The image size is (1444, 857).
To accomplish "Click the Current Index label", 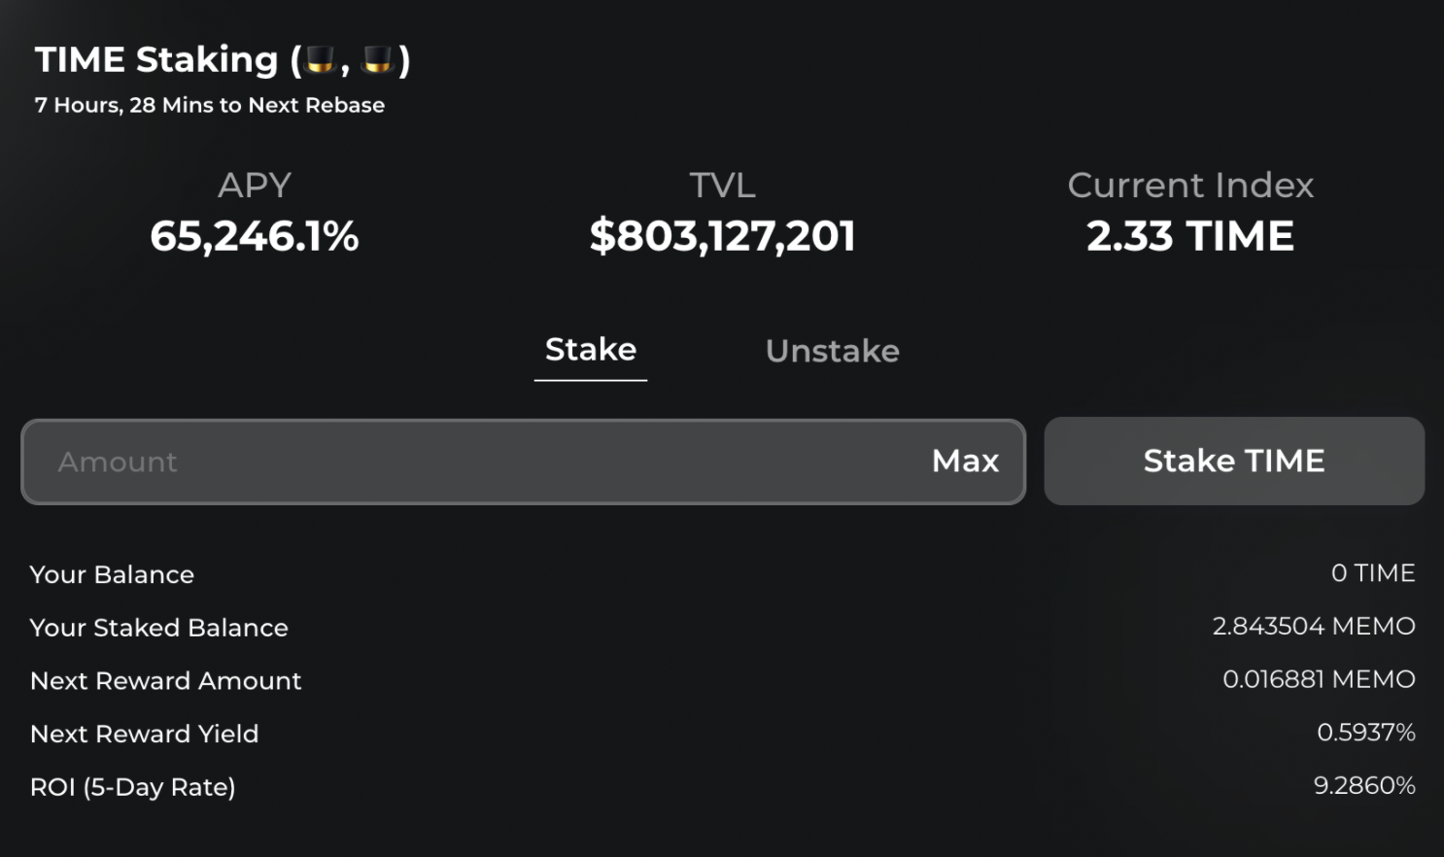I will [x=1190, y=185].
